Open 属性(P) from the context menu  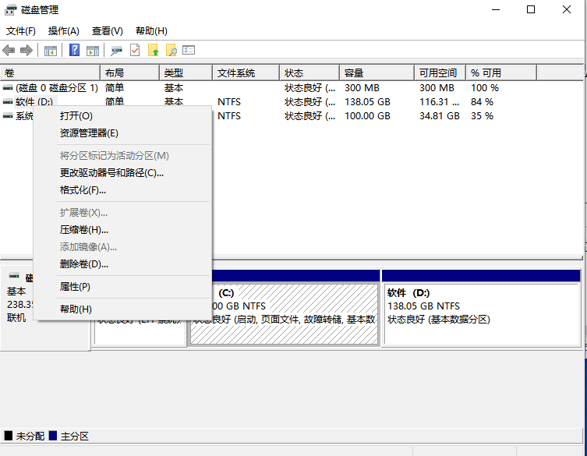point(75,287)
